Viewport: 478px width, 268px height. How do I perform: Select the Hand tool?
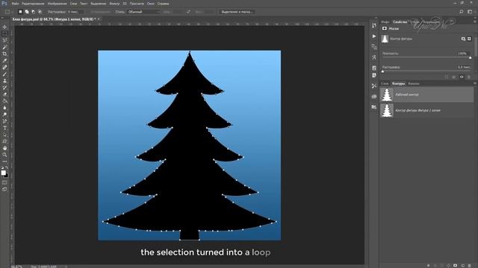[x=4, y=148]
